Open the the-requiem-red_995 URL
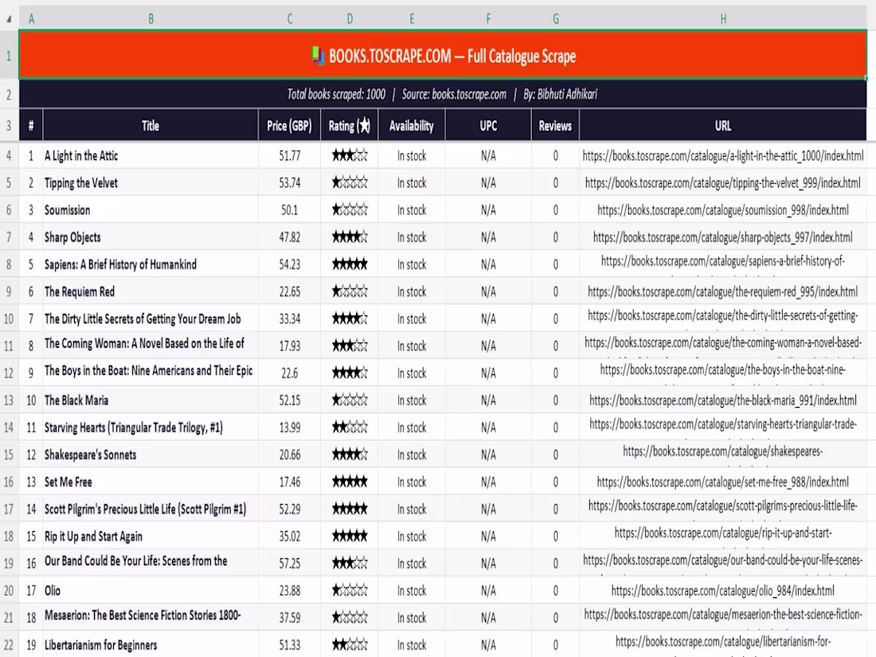Viewport: 876px width, 657px height. (723, 291)
